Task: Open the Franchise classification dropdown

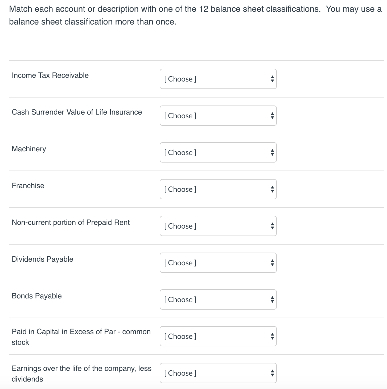Action: click(x=218, y=189)
